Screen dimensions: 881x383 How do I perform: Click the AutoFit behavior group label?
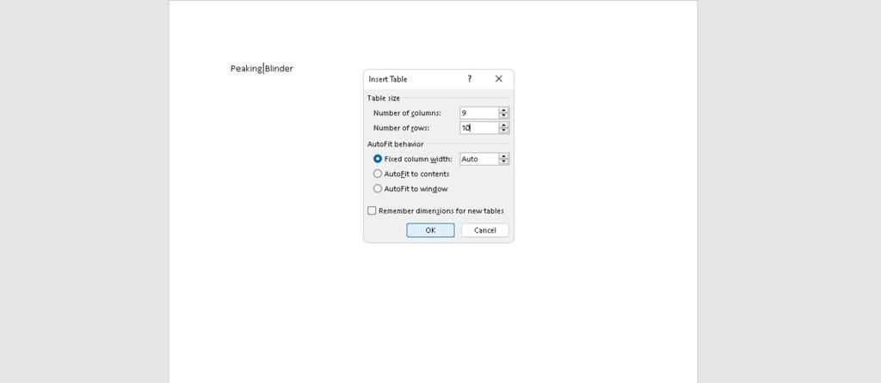[x=396, y=144]
